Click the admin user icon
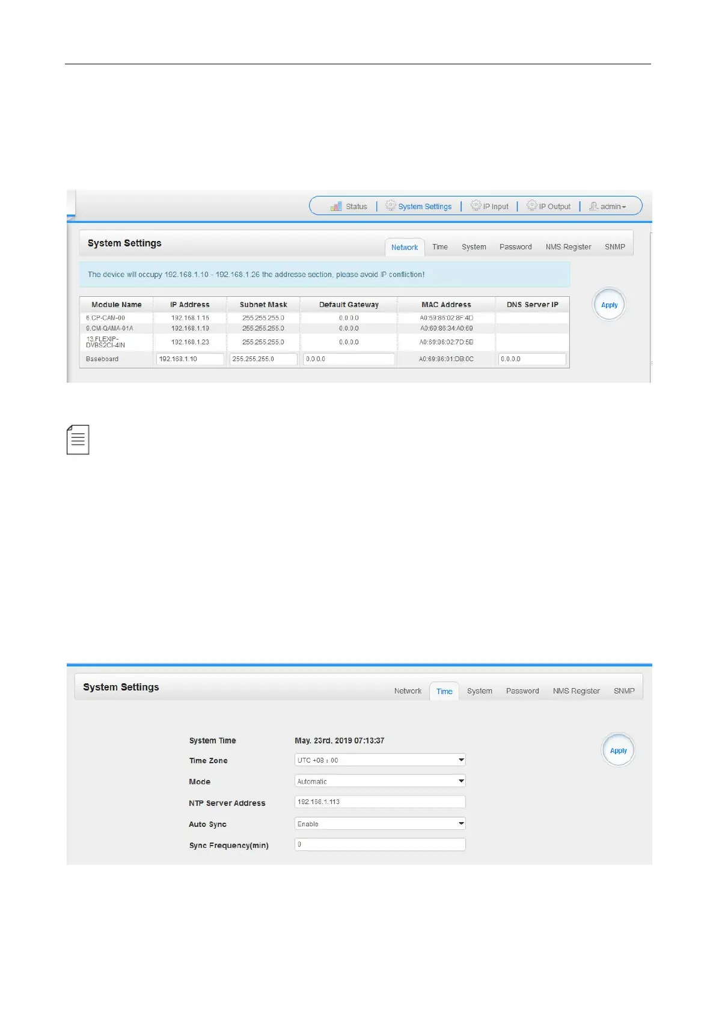The width and height of the screenshot is (716, 1012). (594, 206)
